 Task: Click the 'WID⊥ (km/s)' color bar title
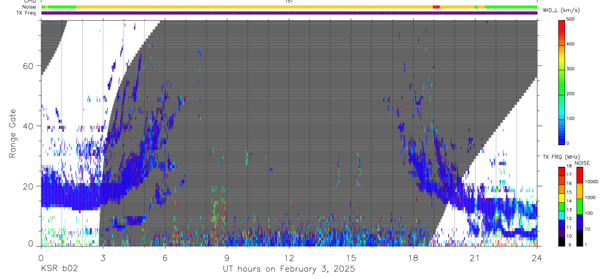click(561, 10)
